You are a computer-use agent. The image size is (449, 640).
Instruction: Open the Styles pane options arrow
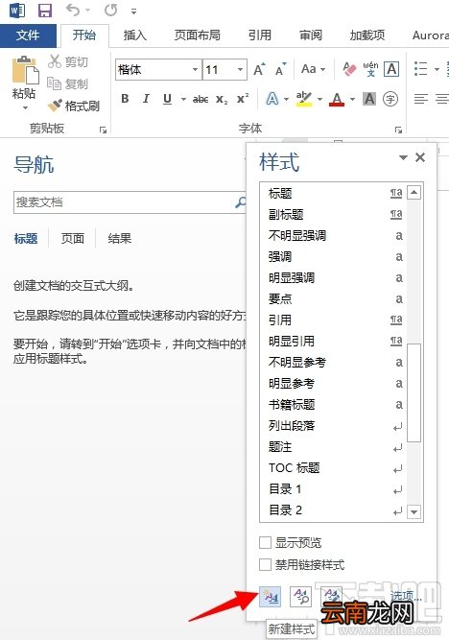tap(403, 157)
